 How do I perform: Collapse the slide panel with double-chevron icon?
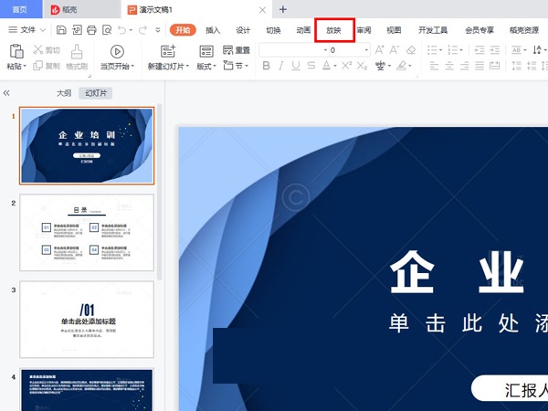click(x=7, y=93)
